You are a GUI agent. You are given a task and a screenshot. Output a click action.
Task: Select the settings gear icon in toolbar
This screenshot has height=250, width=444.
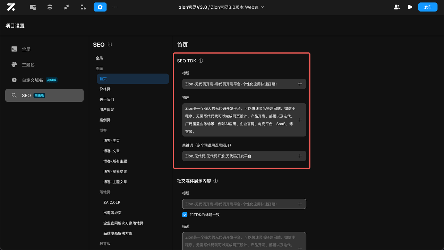point(100,7)
